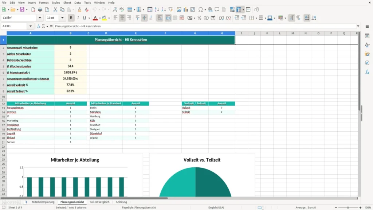Remove decimal place icon
This screenshot has width=373, height=210.
(x=228, y=18)
